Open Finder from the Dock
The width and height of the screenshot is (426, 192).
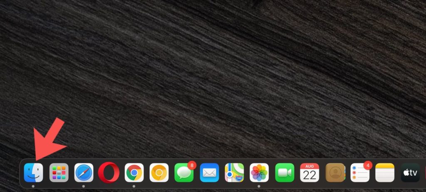click(33, 173)
